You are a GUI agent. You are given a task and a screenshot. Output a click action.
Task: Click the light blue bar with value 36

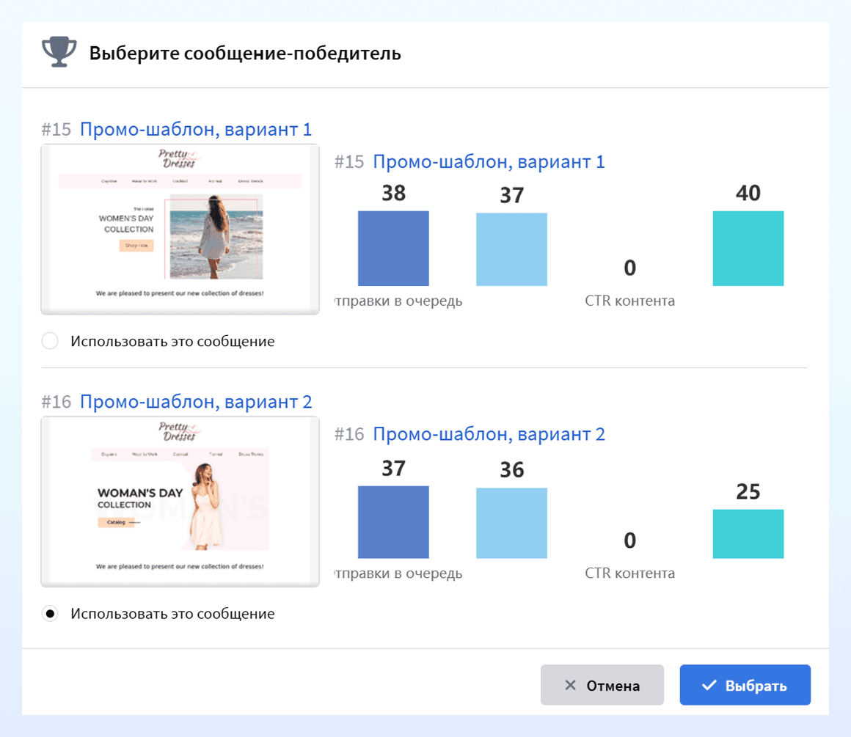click(512, 523)
